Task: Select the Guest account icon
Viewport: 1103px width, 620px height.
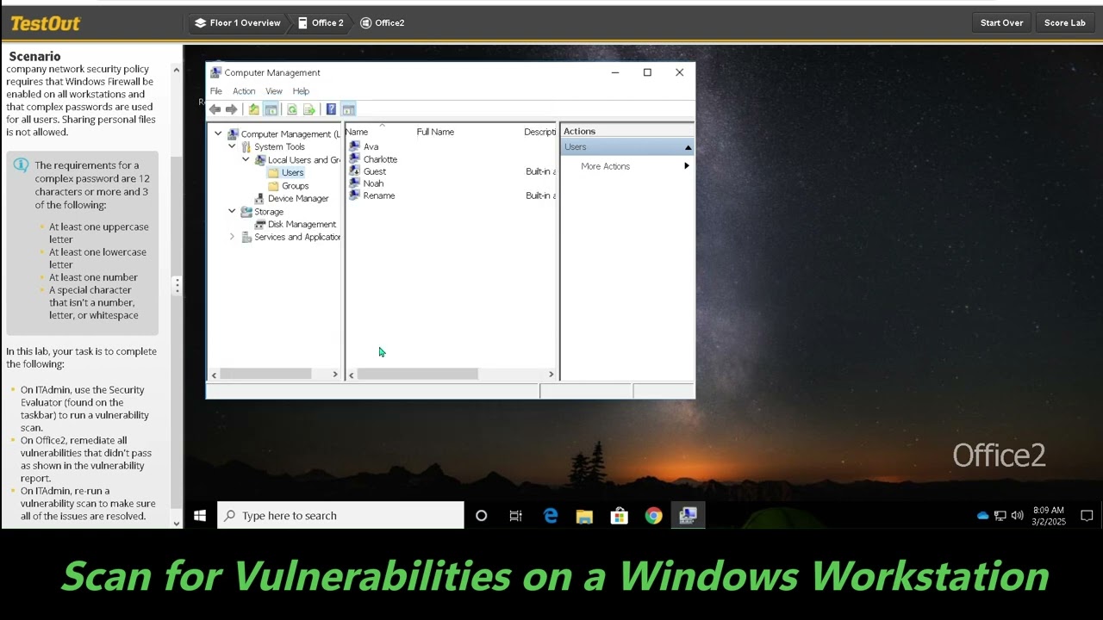Action: (354, 171)
